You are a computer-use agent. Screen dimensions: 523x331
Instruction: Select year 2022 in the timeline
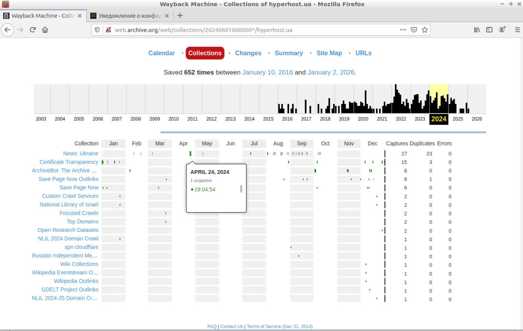click(401, 119)
